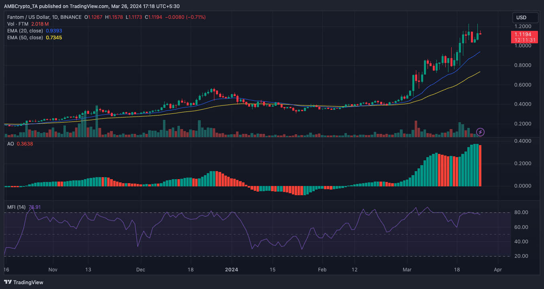This screenshot has width=544, height=289.
Task: Click the MFI value 76.91
Action: coord(35,207)
